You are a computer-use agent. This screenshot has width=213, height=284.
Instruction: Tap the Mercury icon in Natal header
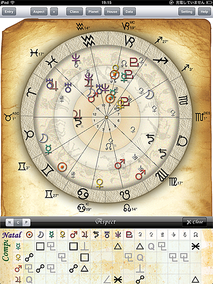click(52, 235)
